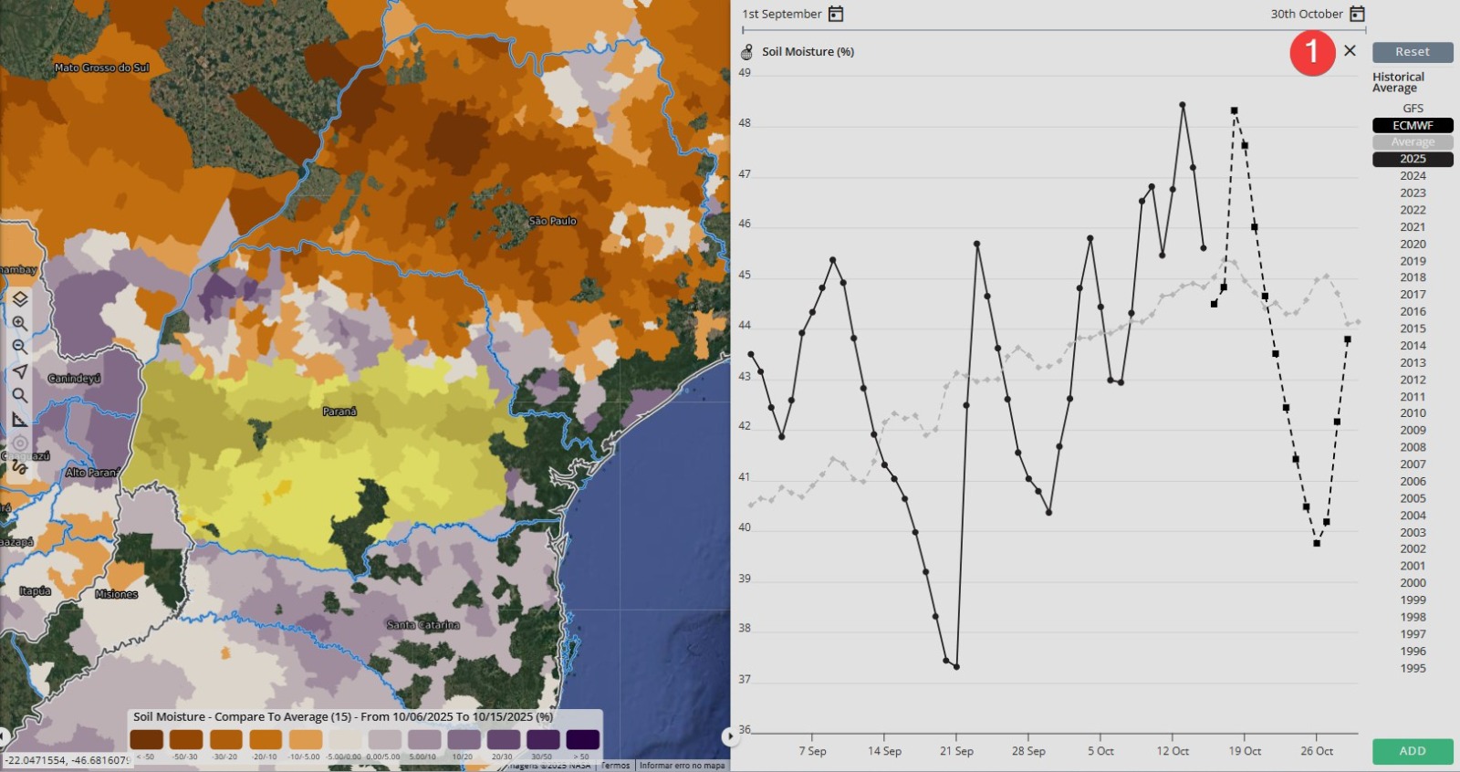Click the navigation arrow location tool
Image resolution: width=1460 pixels, height=772 pixels.
pyautogui.click(x=20, y=371)
